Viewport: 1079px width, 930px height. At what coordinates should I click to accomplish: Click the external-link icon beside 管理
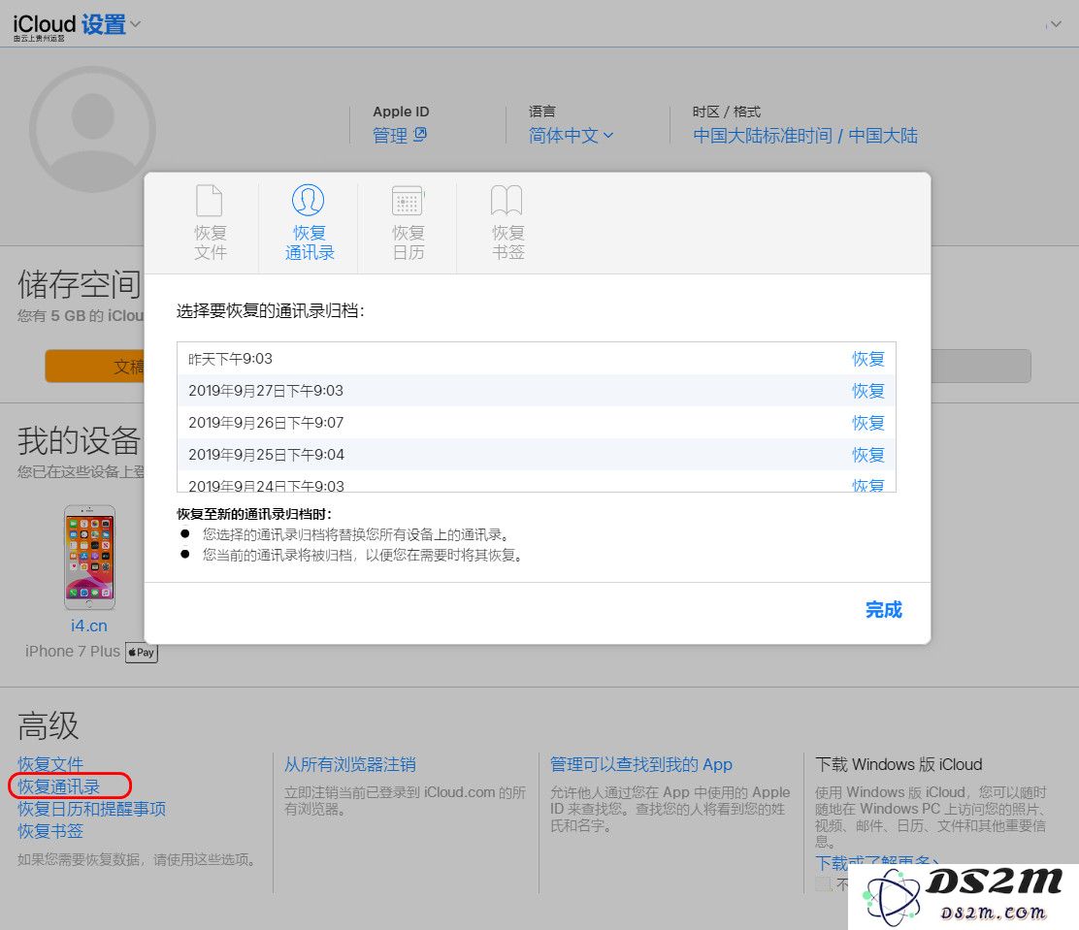click(x=420, y=135)
